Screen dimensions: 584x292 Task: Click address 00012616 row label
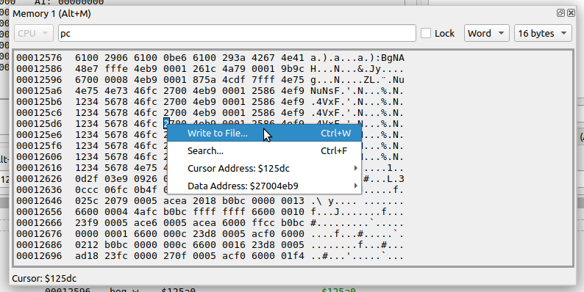39,168
